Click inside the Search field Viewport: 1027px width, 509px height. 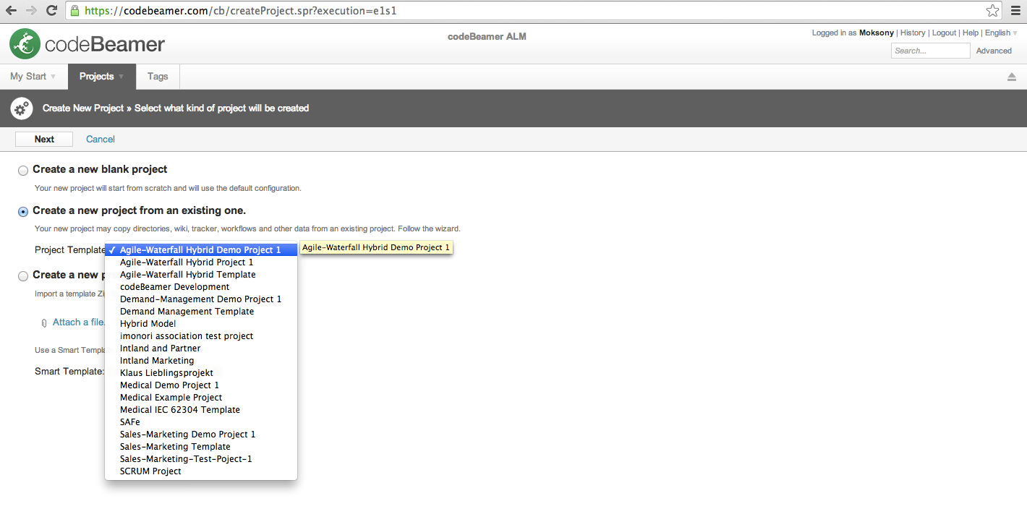930,51
